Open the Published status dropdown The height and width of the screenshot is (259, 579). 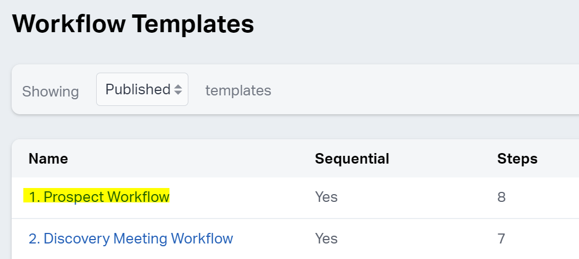pos(142,89)
